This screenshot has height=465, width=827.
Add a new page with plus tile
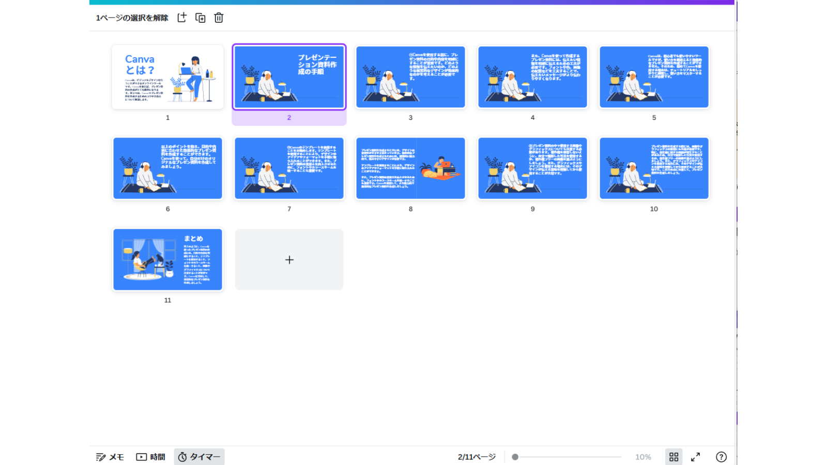[289, 259]
